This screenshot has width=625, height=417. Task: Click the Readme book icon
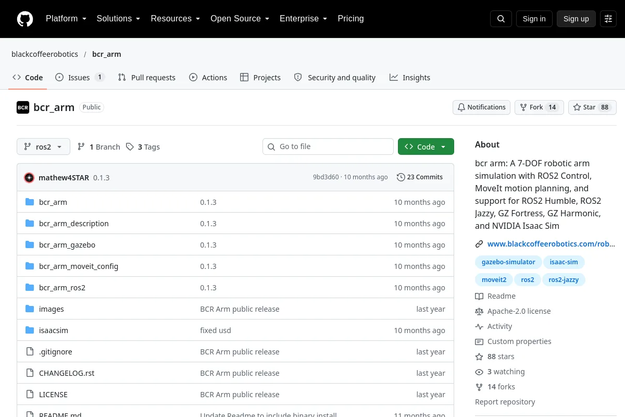479,296
